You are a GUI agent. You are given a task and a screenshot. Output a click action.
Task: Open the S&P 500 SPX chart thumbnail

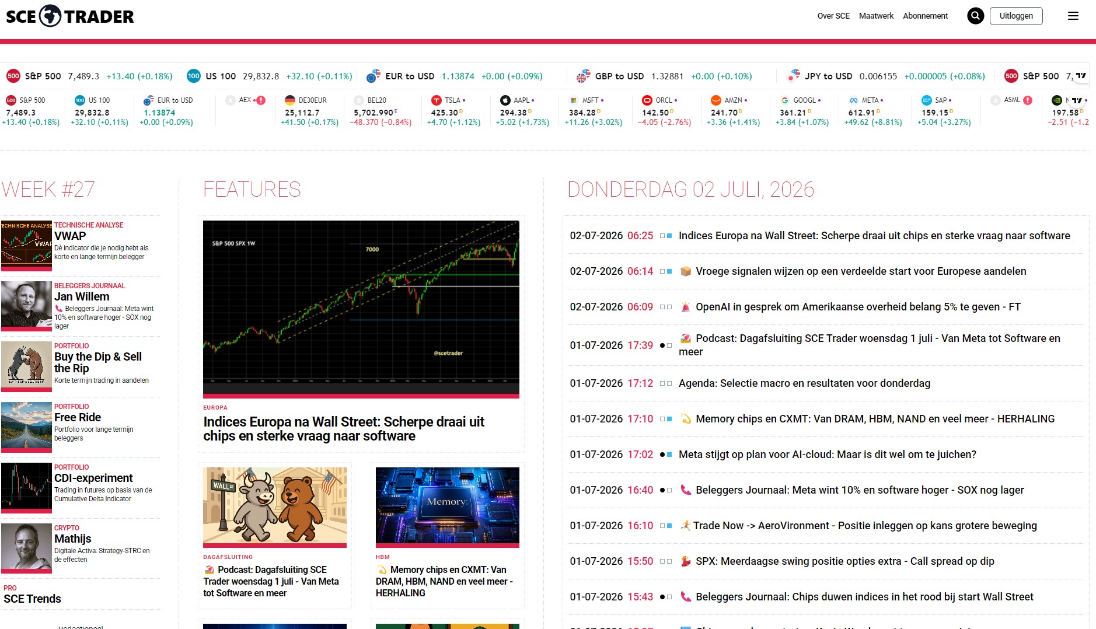(361, 309)
